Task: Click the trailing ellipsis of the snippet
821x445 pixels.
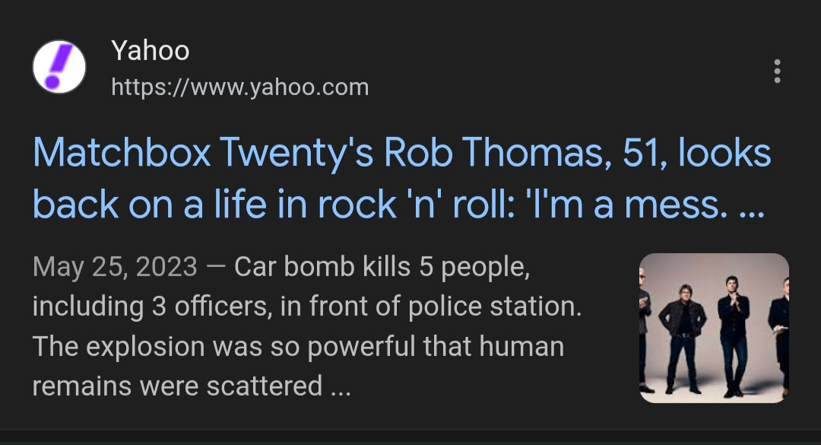Action: [340, 387]
